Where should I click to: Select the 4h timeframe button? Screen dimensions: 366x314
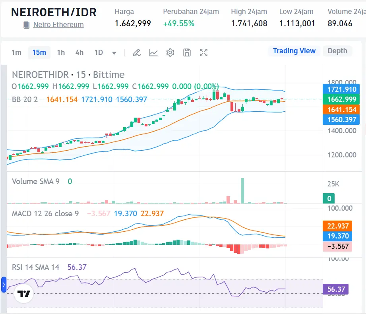[79, 52]
